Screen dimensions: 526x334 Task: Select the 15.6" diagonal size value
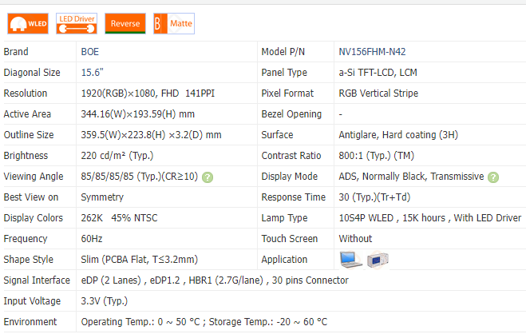tap(92, 73)
